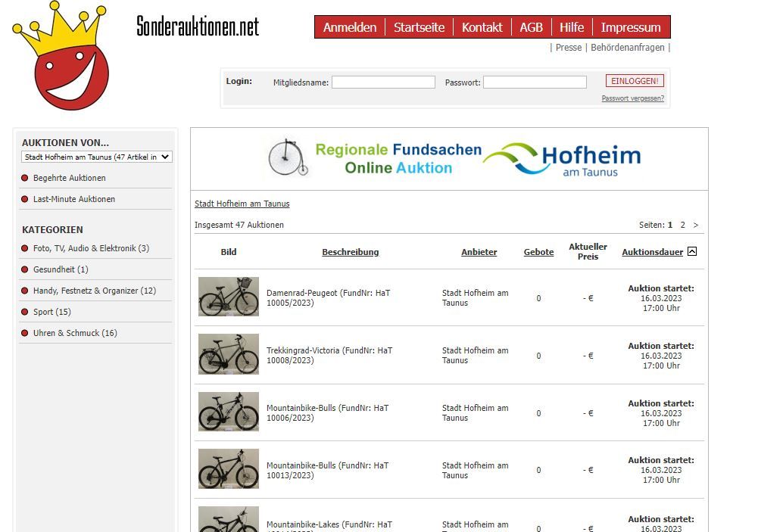Sort auctions by Gebote column
758x532 pixels.
[x=538, y=252]
